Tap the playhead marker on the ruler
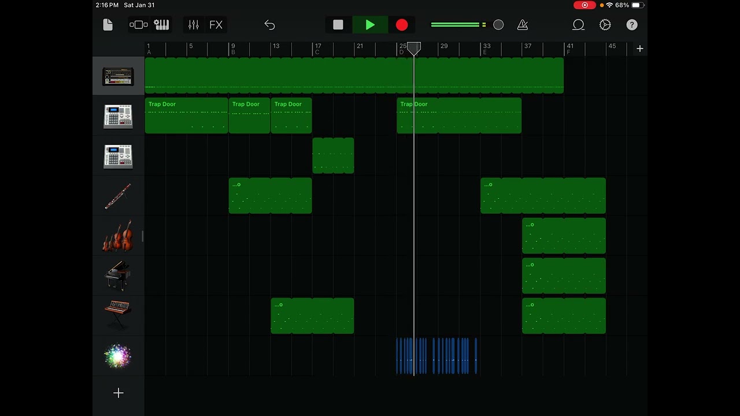The width and height of the screenshot is (740, 416). (414, 49)
